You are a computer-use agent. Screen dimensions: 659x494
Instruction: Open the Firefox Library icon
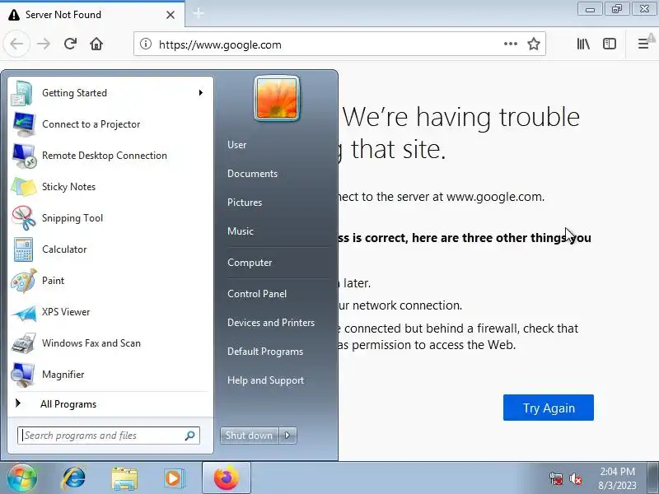pyautogui.click(x=583, y=44)
